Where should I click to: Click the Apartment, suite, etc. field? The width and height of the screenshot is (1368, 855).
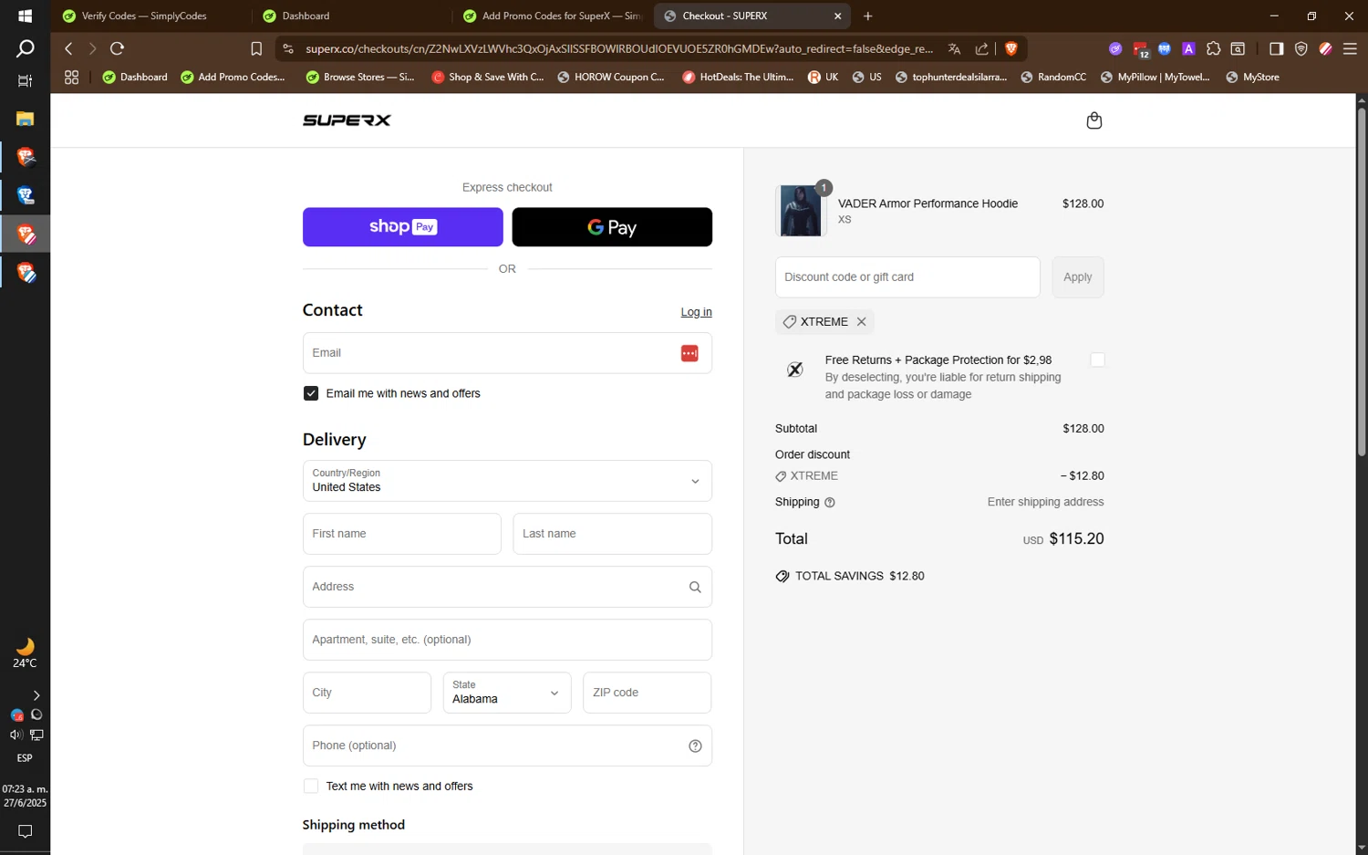[x=507, y=641]
